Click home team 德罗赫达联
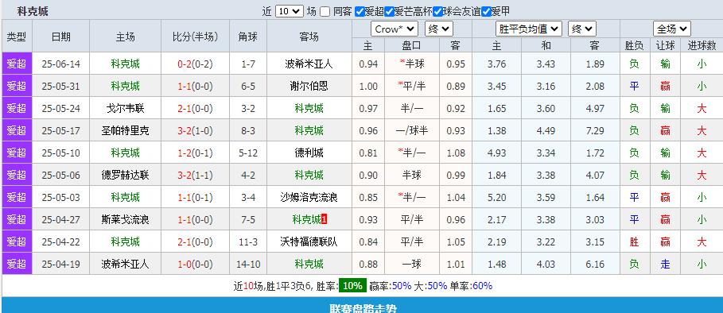The height and width of the screenshot is (313, 723). click(x=125, y=175)
